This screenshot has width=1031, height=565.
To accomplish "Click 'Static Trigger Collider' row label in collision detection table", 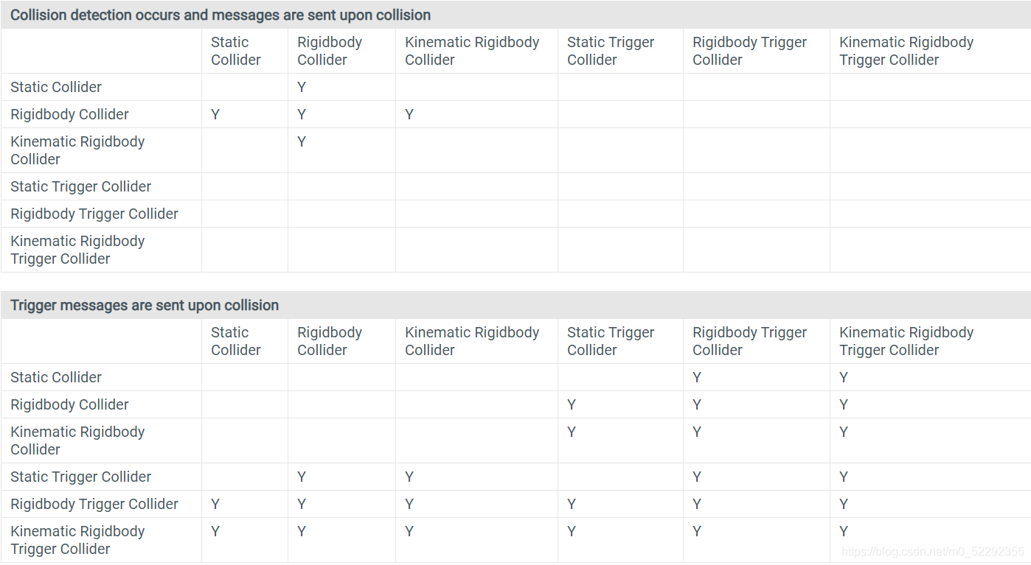I will pos(80,186).
